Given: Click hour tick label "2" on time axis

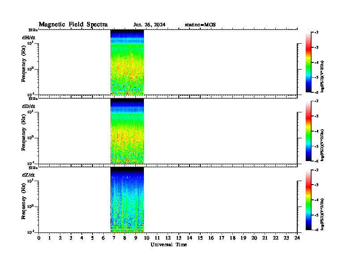Looking at the screenshot, I should (60, 238).
